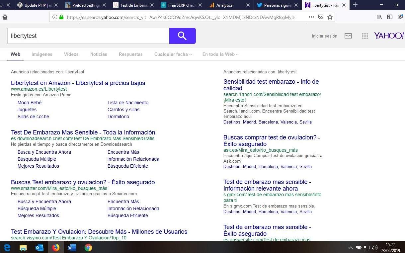Save page to Pocket icon

coord(320,17)
